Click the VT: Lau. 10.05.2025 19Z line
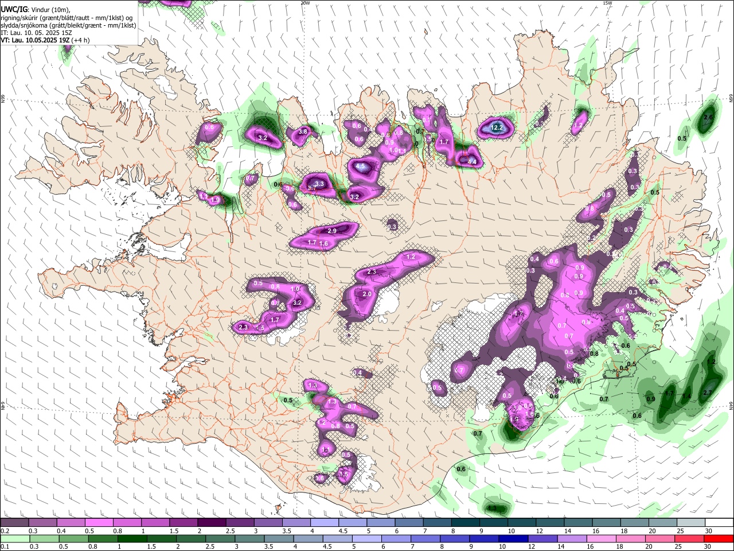734x551 pixels. pos(45,40)
